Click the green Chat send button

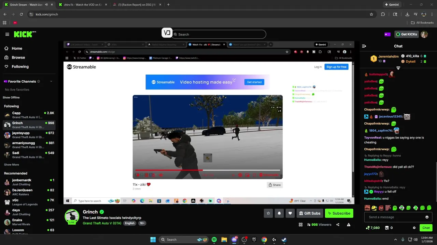(426, 228)
